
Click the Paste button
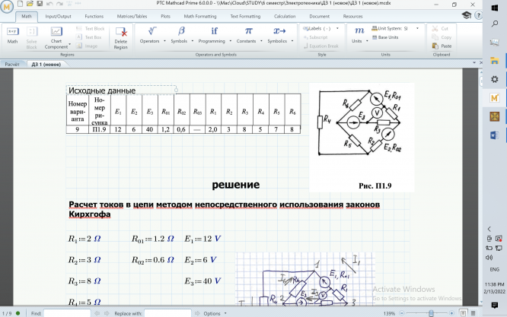click(445, 46)
